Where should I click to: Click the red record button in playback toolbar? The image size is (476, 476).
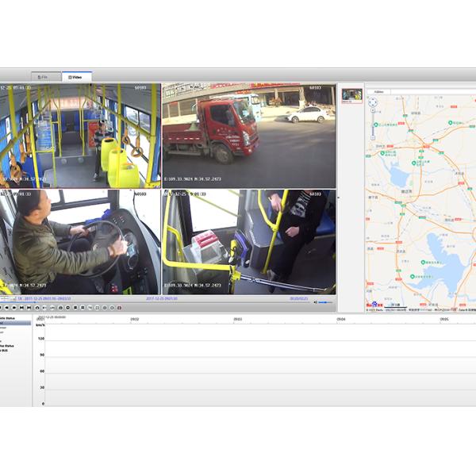pos(119,308)
